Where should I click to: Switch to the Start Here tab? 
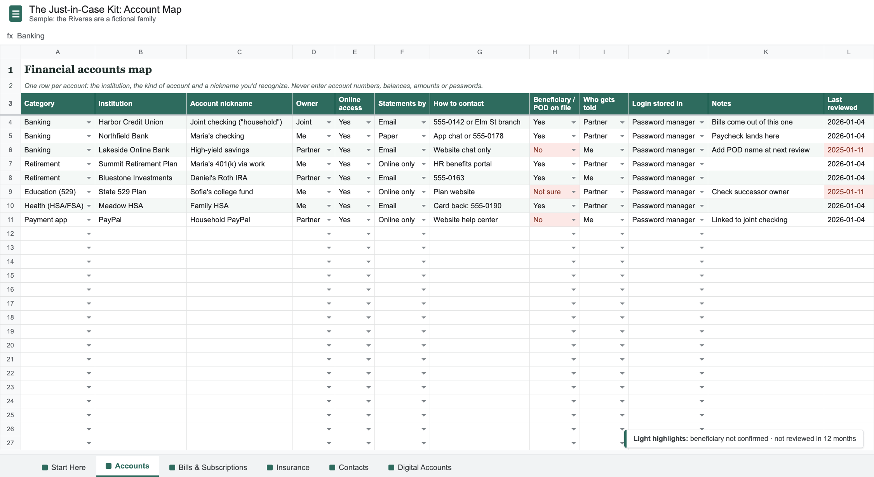click(64, 467)
